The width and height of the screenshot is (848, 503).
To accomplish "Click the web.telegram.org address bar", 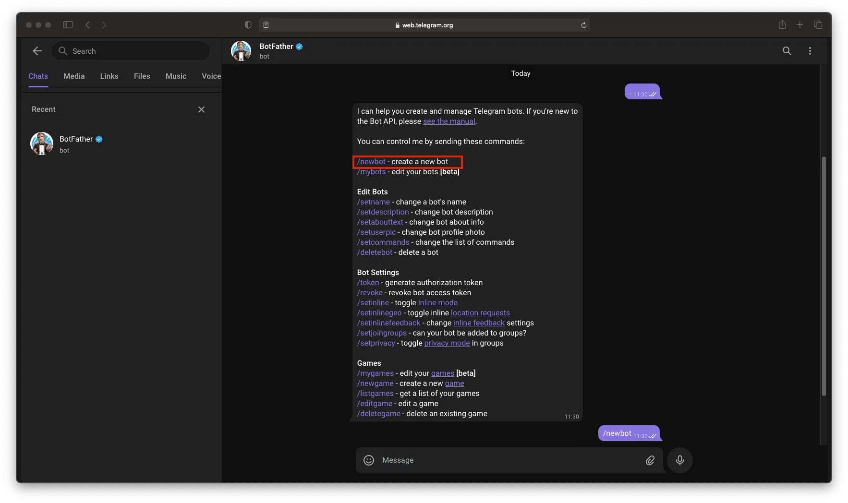I will [424, 25].
